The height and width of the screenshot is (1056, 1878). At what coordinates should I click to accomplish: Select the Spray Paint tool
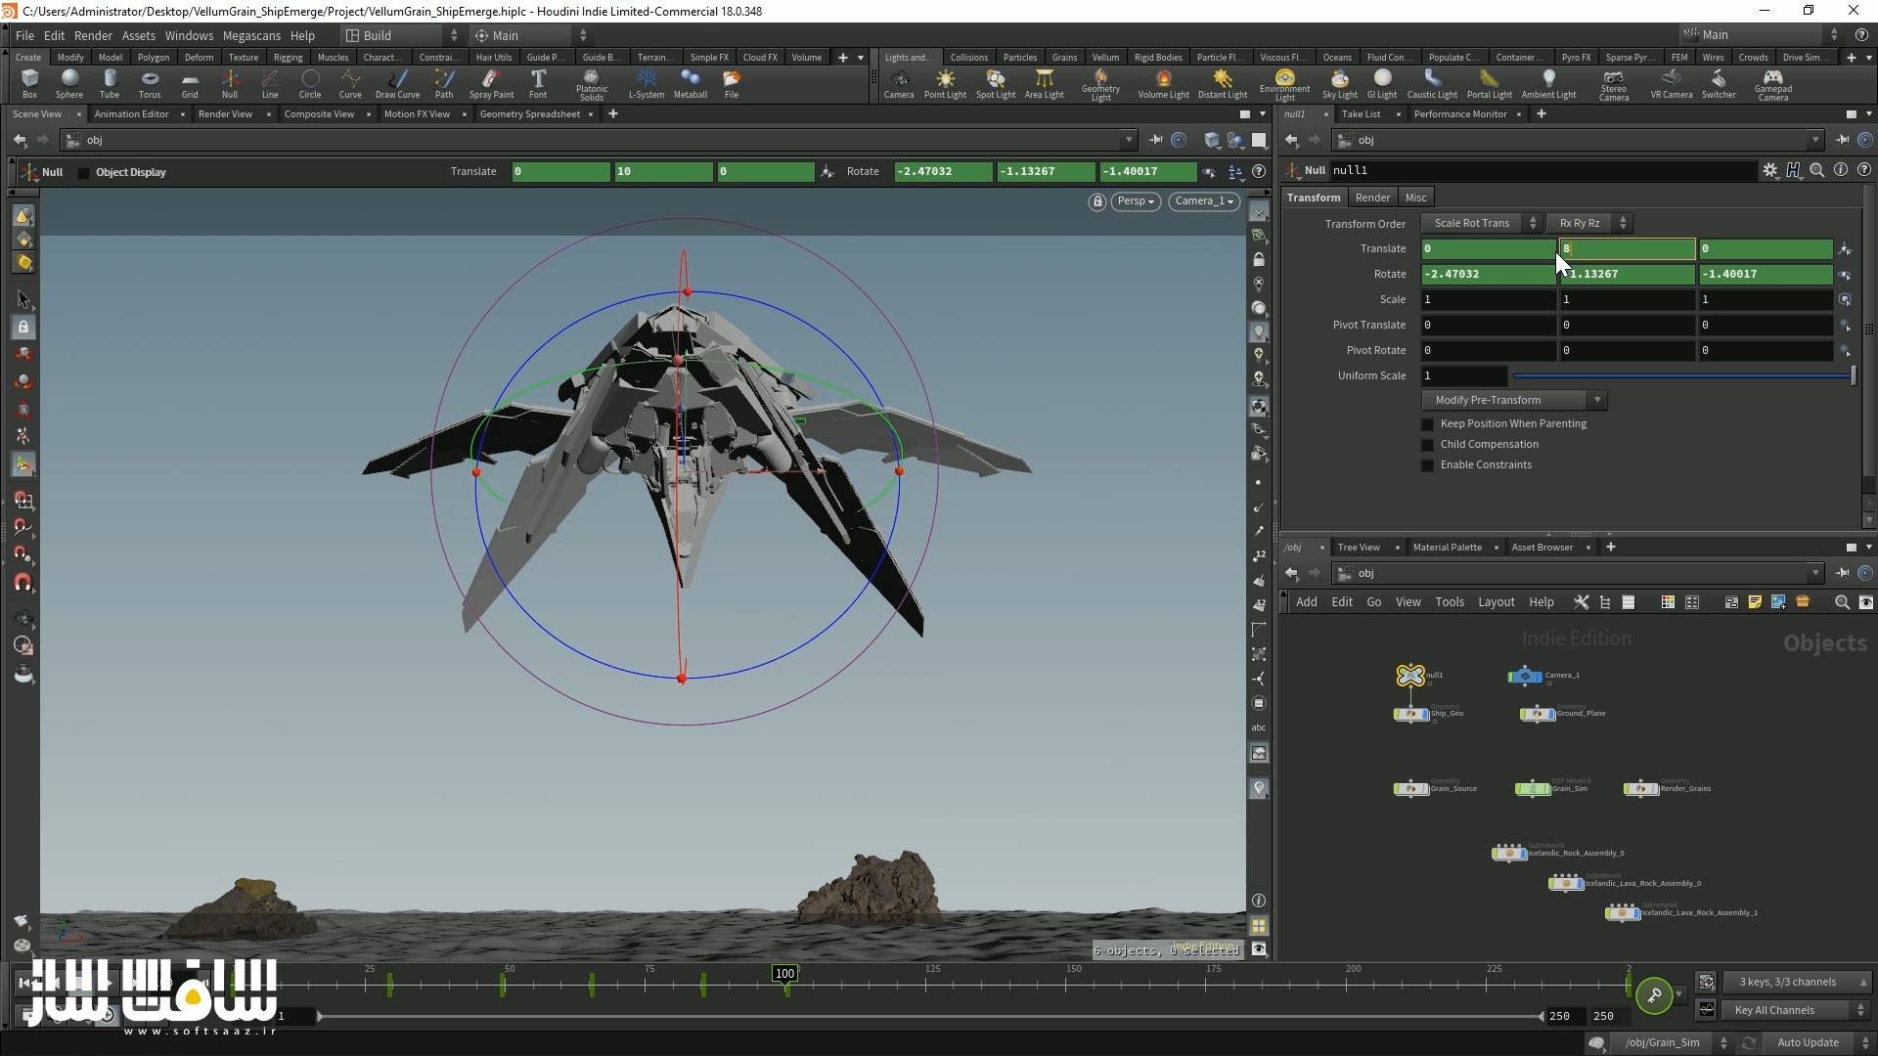point(491,84)
